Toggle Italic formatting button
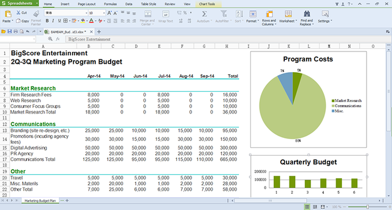The image size is (392, 210). [x=53, y=21]
